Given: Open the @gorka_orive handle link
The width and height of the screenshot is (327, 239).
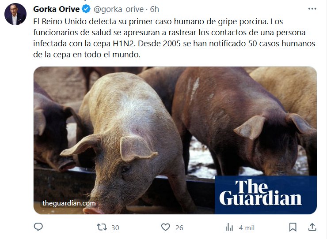Looking at the screenshot, I should click(x=118, y=9).
